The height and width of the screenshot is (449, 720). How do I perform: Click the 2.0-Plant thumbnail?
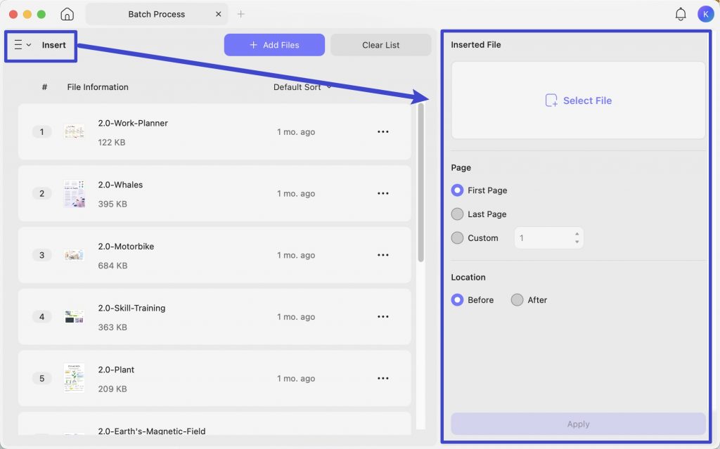pos(74,378)
